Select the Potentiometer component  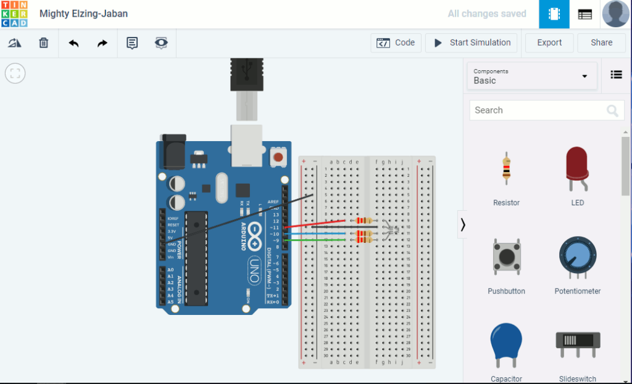tap(577, 266)
